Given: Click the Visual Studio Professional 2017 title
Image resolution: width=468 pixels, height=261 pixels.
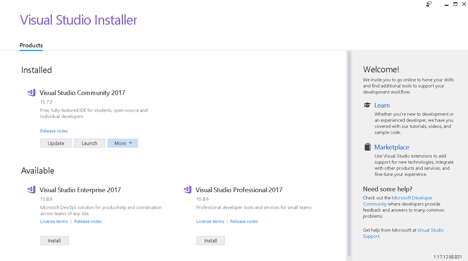Looking at the screenshot, I should point(239,190).
